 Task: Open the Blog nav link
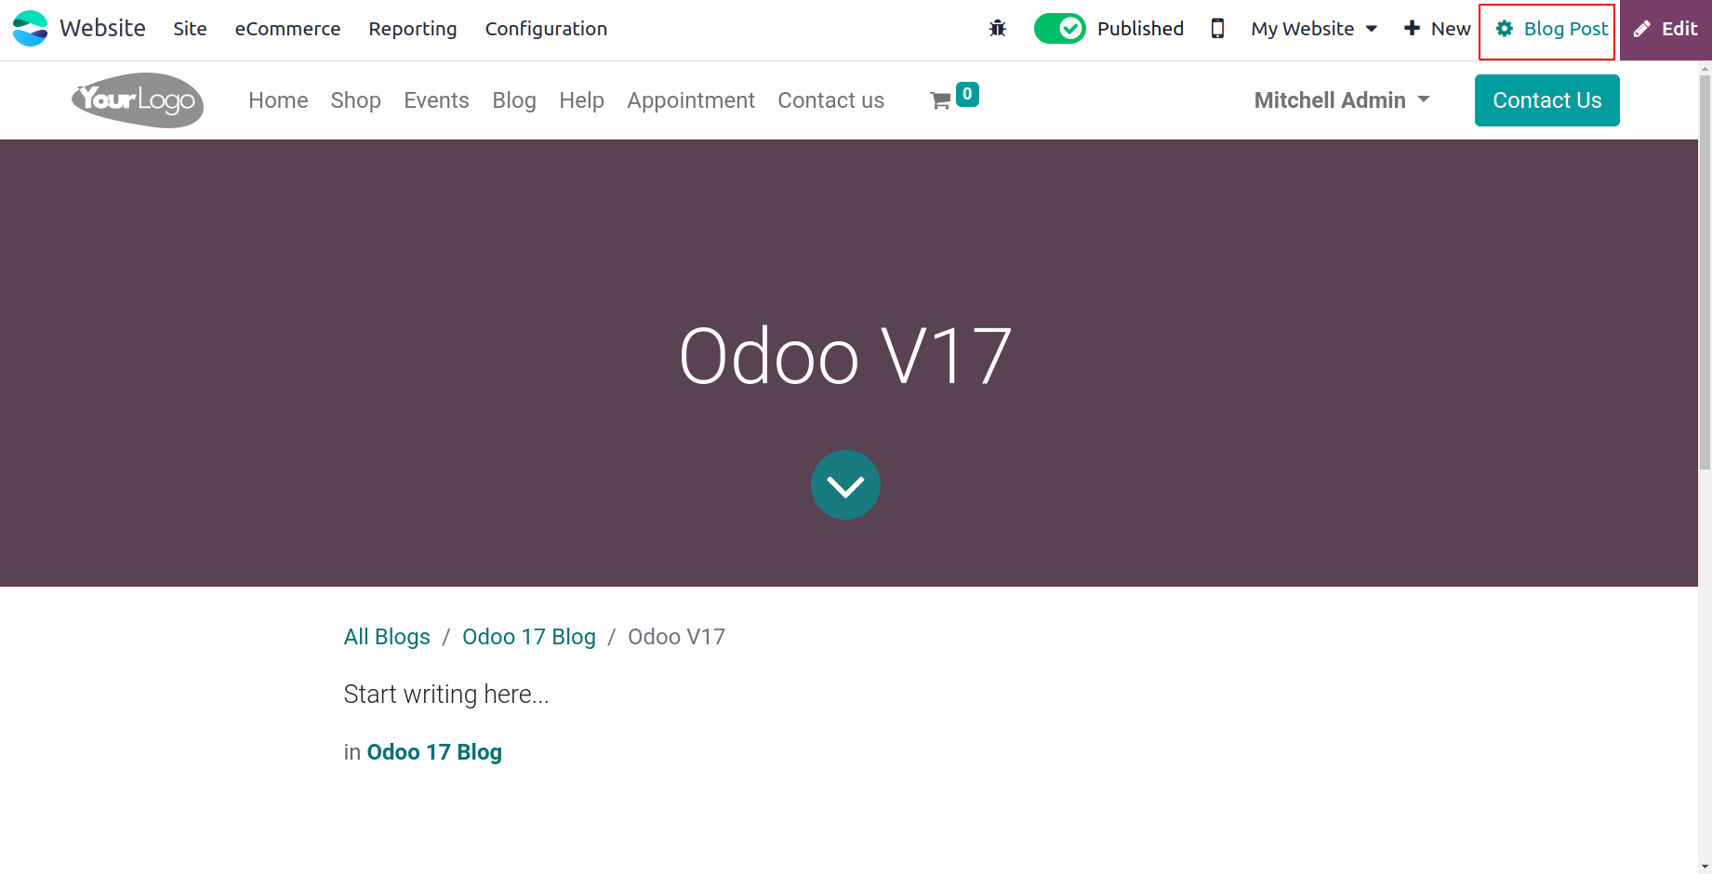tap(514, 100)
